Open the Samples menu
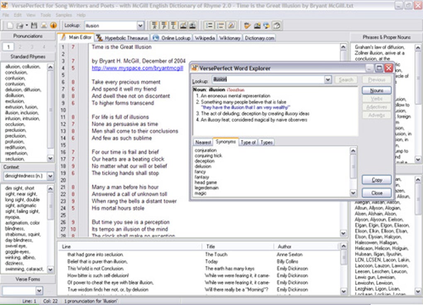This screenshot has width=423, height=305. (x=64, y=15)
